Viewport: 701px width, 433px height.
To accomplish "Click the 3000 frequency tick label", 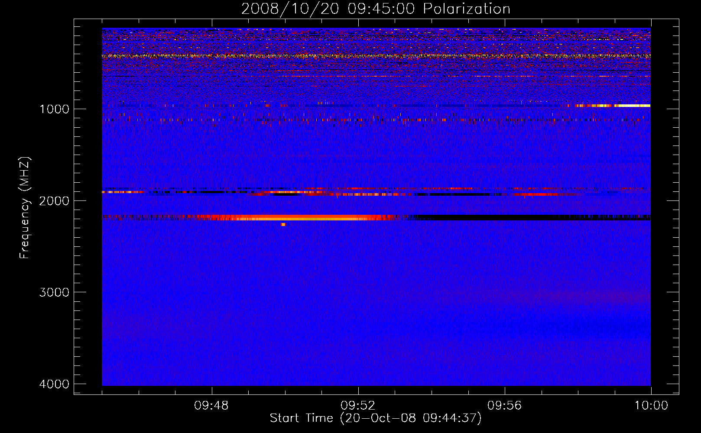I will click(54, 292).
